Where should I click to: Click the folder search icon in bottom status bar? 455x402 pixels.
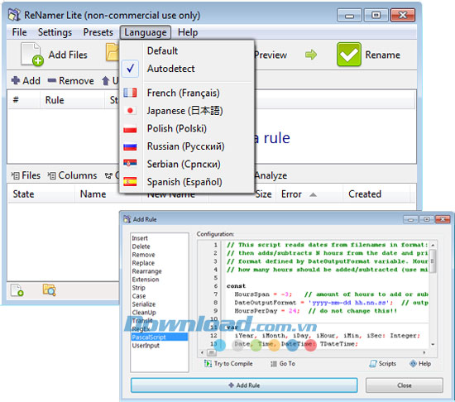click(50, 290)
